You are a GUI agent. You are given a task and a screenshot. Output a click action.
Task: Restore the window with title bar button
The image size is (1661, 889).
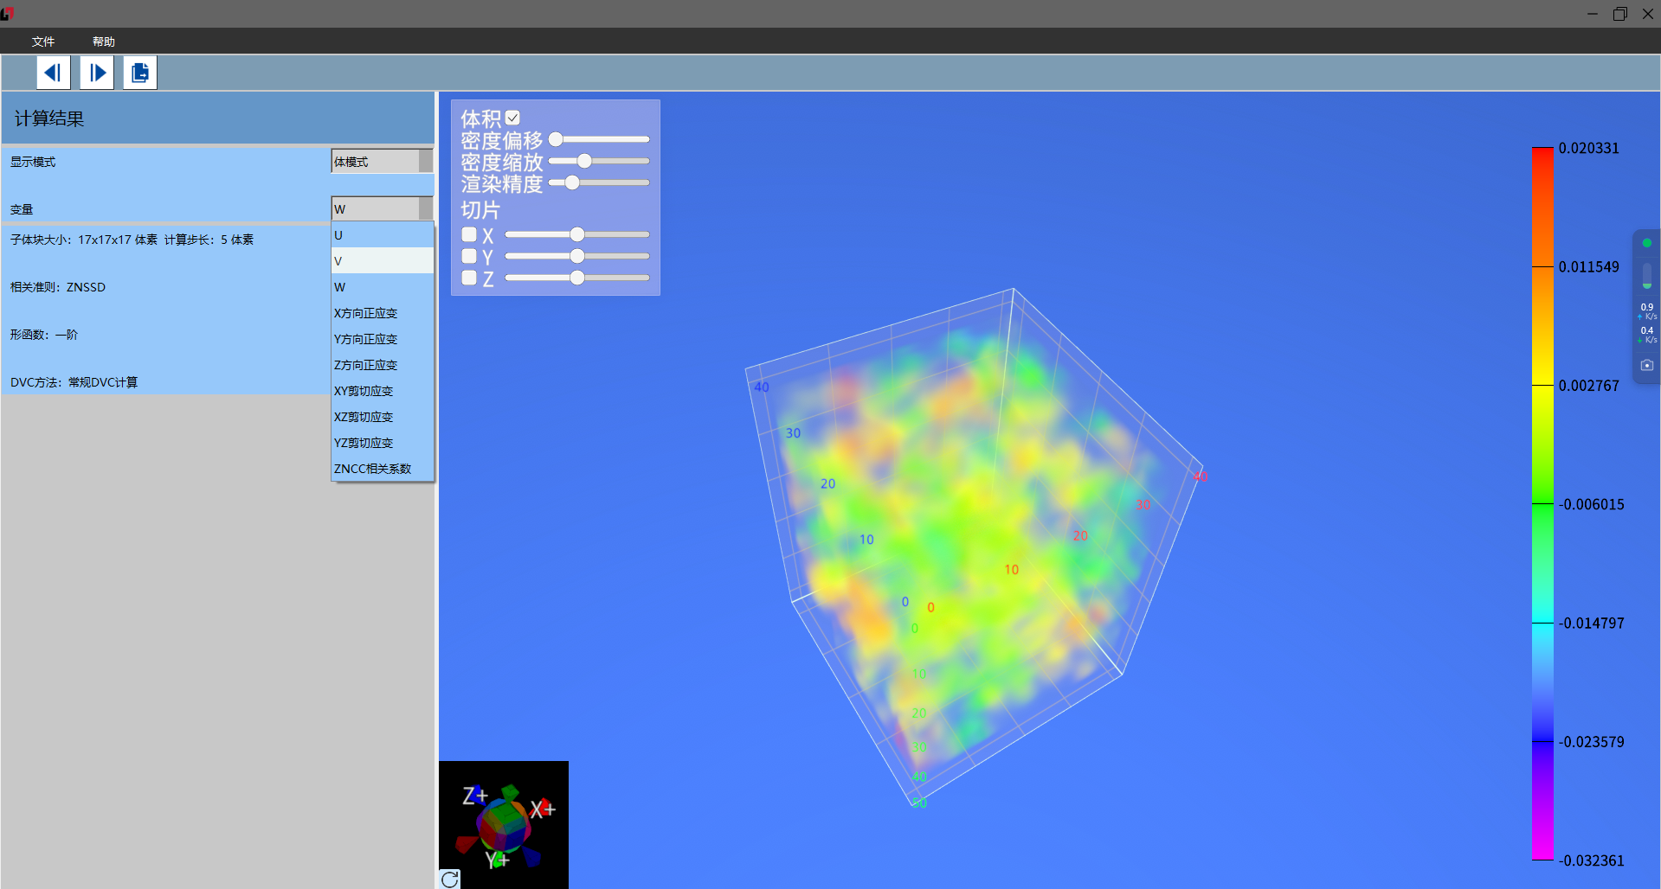pos(1619,14)
